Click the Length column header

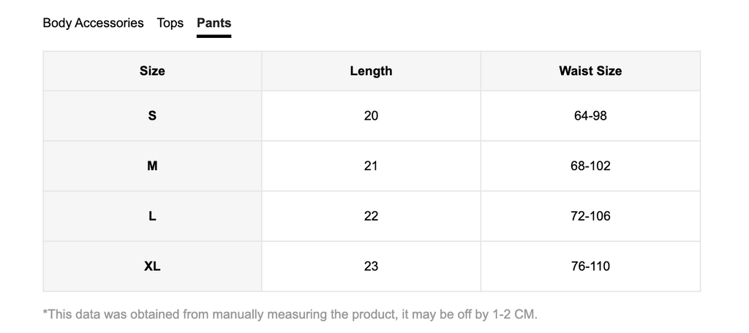pyautogui.click(x=371, y=71)
